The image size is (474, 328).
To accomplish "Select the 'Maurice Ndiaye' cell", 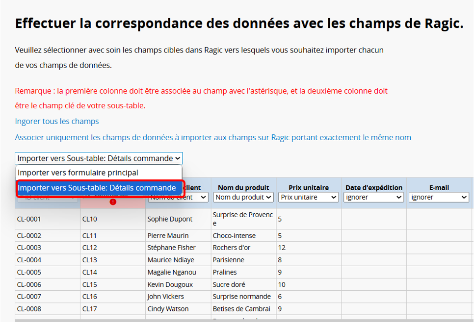I will pyautogui.click(x=170, y=260).
